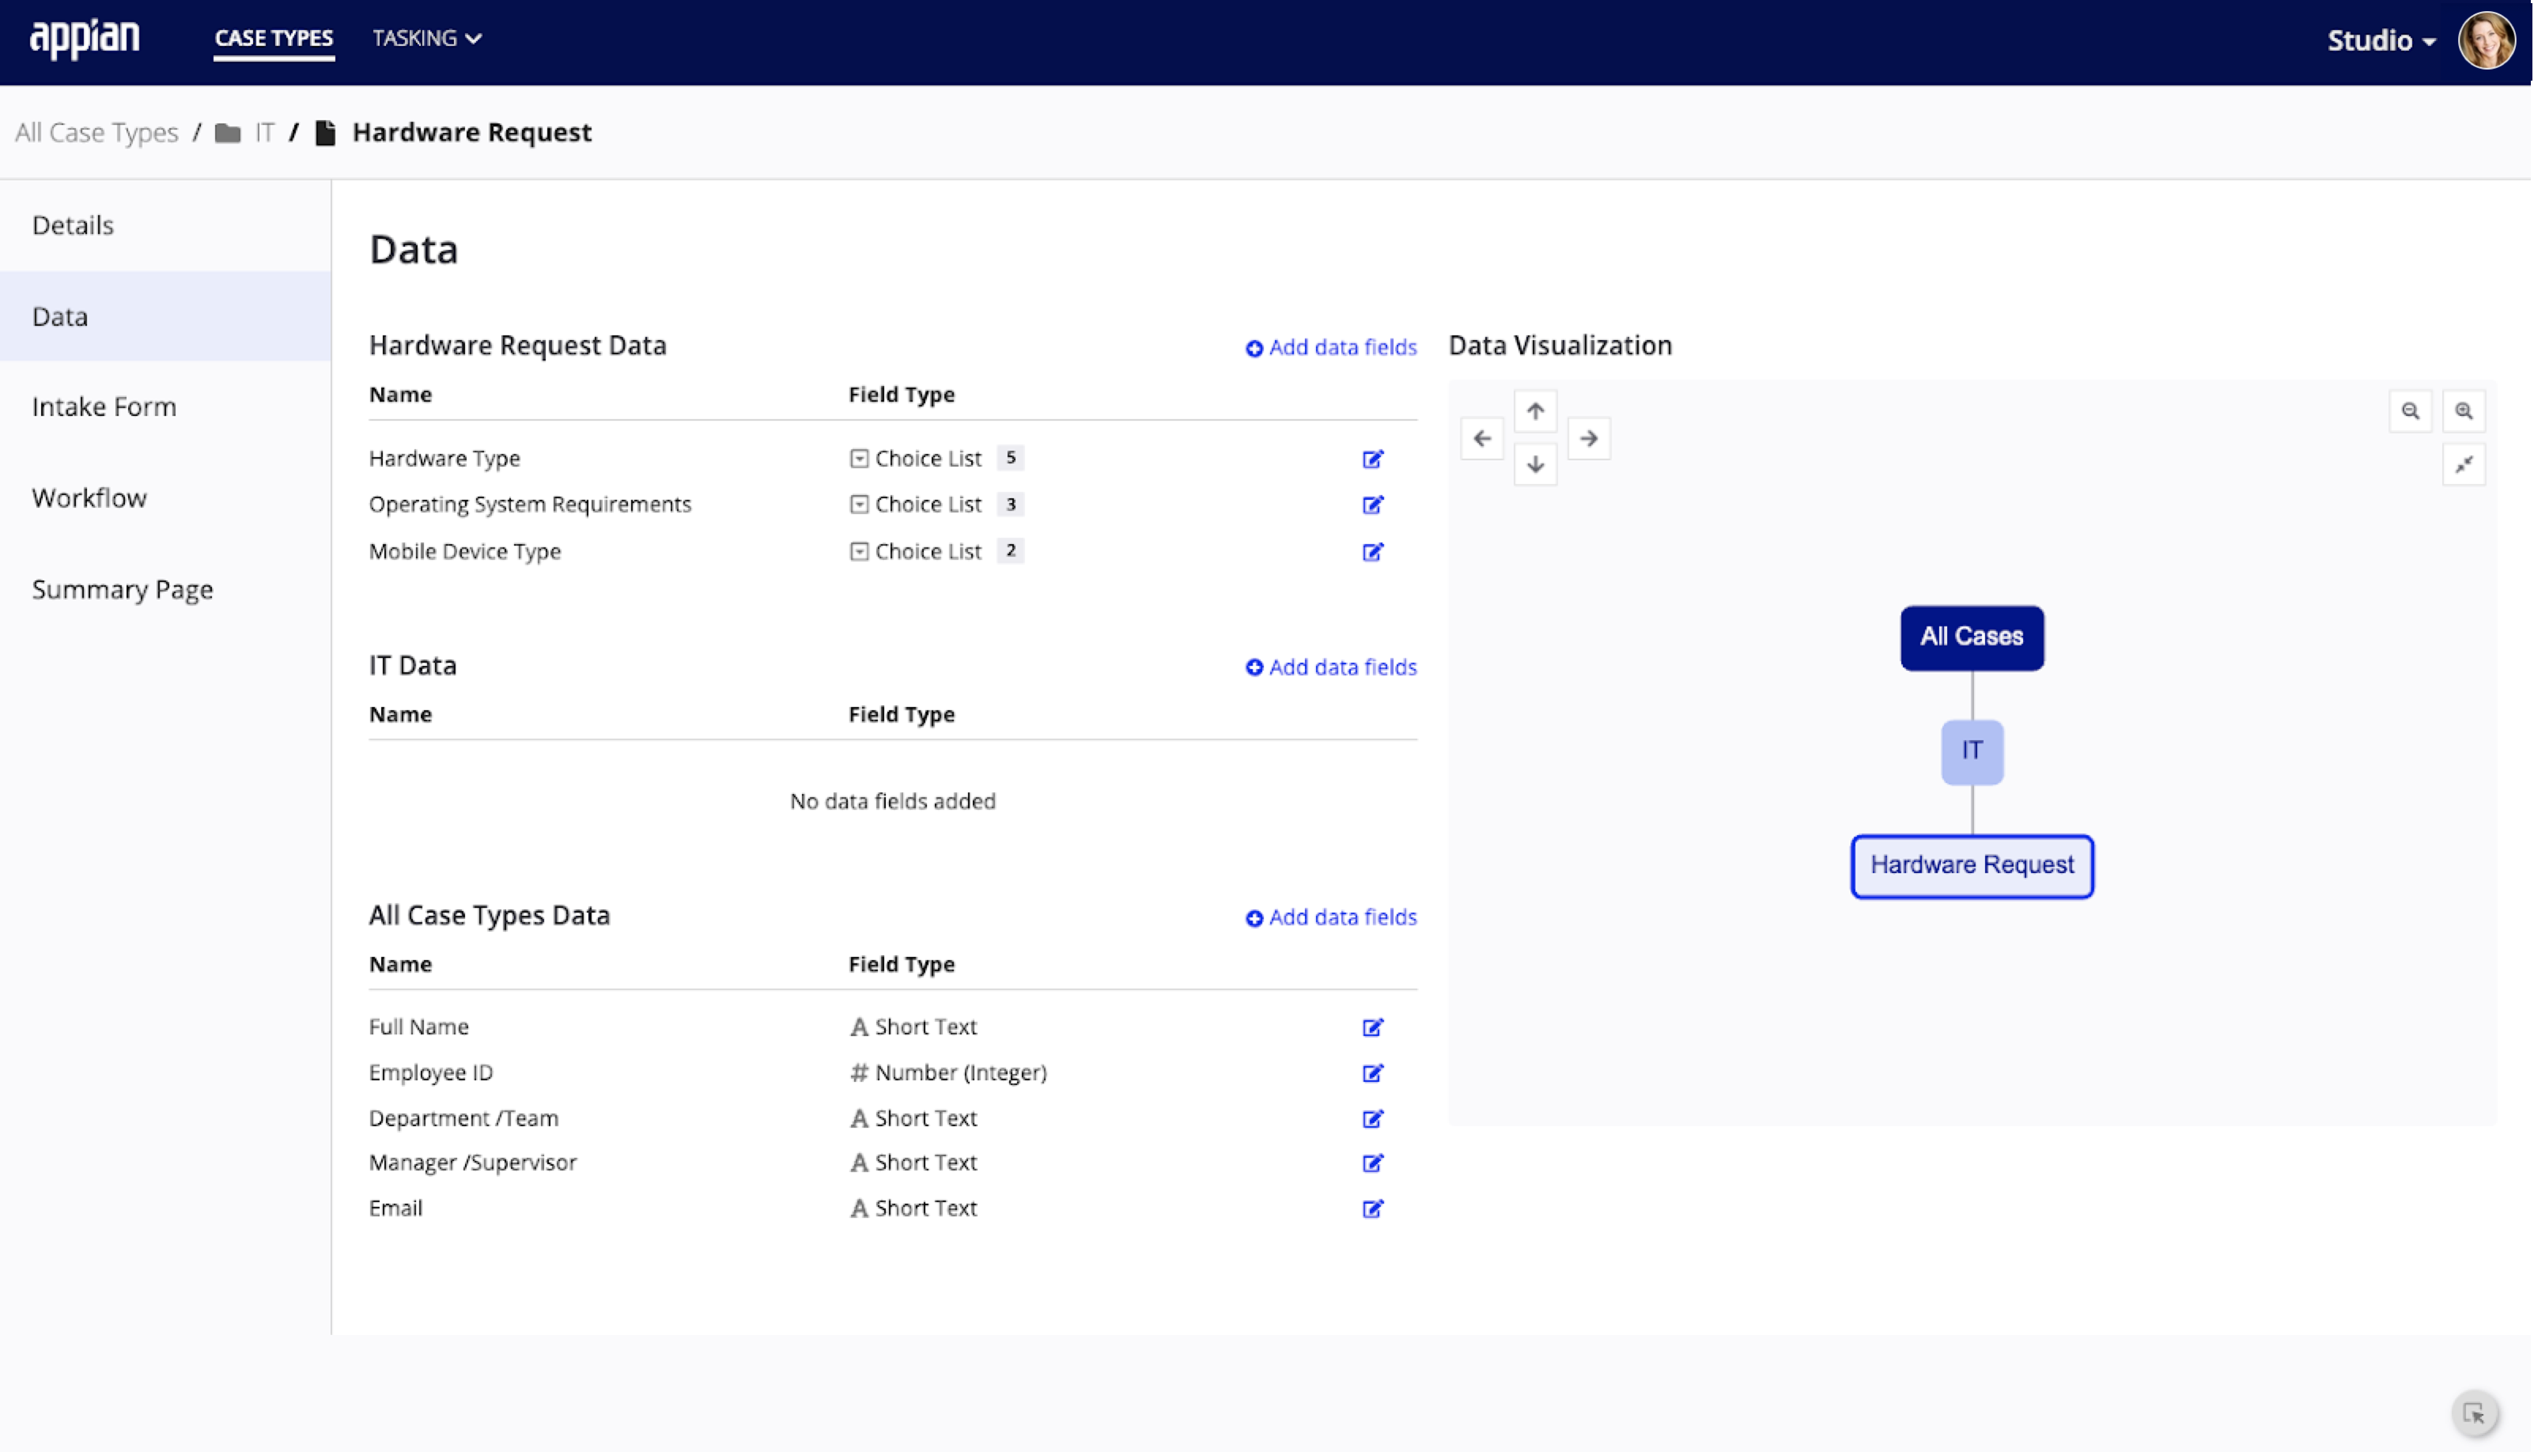Click the Manager /Supervisor field name

click(x=473, y=1163)
